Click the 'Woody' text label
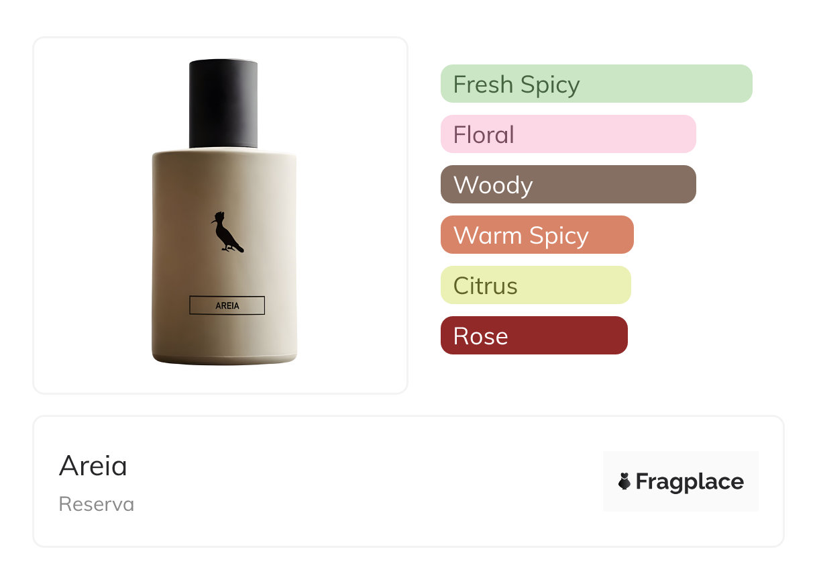The height and width of the screenshot is (580, 817). [x=493, y=185]
